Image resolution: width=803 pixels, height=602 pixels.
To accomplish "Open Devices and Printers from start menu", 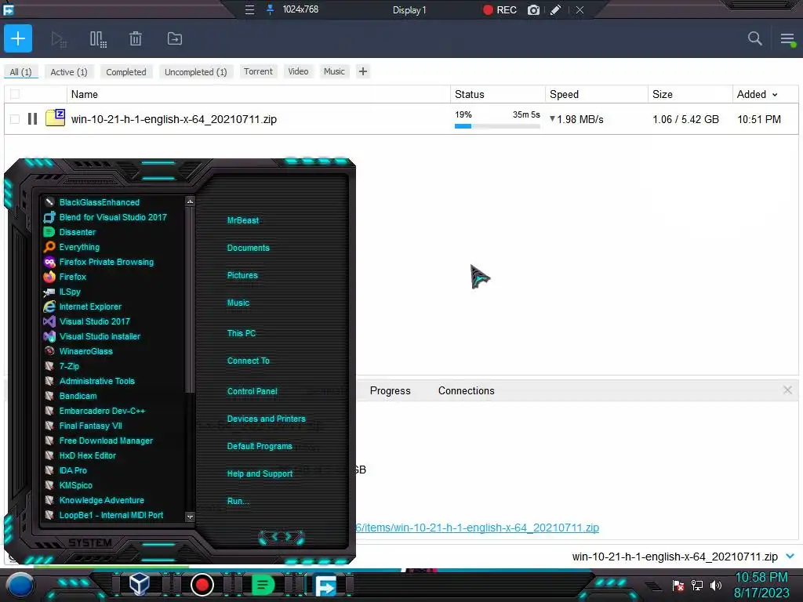I will click(x=266, y=419).
